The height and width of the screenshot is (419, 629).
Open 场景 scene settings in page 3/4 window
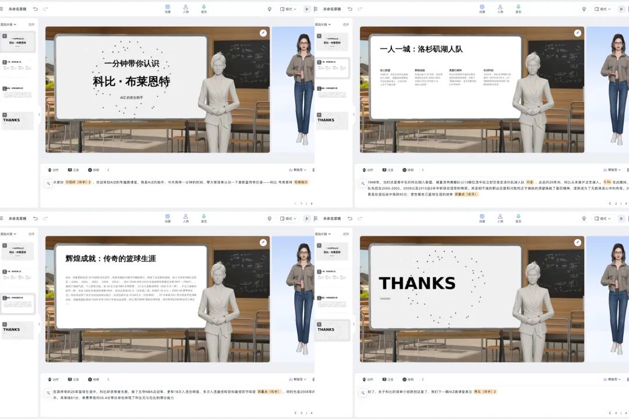tap(168, 219)
